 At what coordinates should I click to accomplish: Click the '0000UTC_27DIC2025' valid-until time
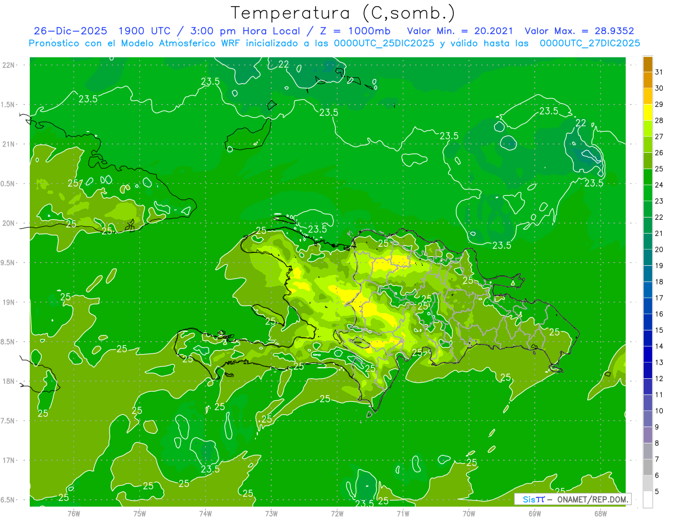pyautogui.click(x=590, y=43)
